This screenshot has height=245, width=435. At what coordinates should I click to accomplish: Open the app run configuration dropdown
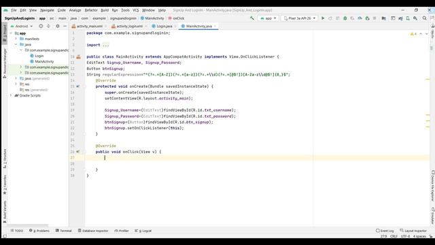coord(268,18)
